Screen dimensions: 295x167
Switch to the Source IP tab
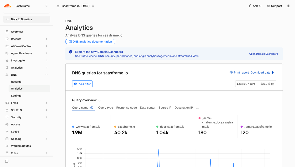[165, 108]
